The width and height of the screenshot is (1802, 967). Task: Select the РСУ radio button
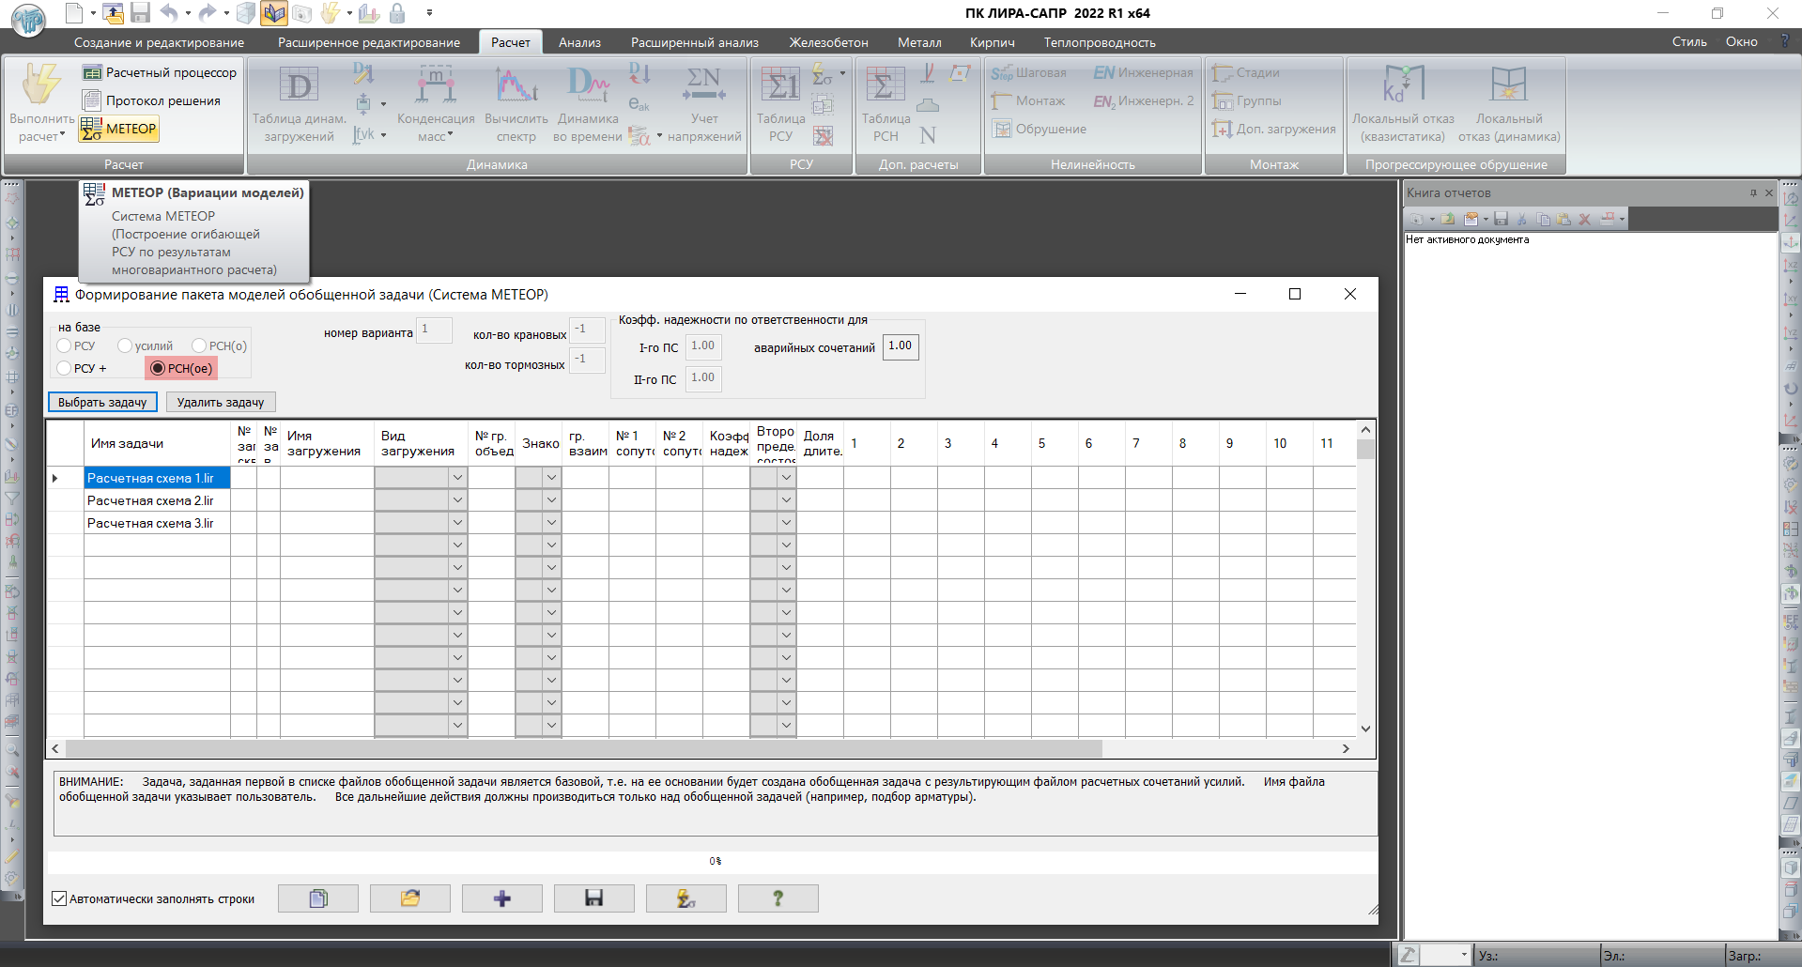click(x=65, y=345)
